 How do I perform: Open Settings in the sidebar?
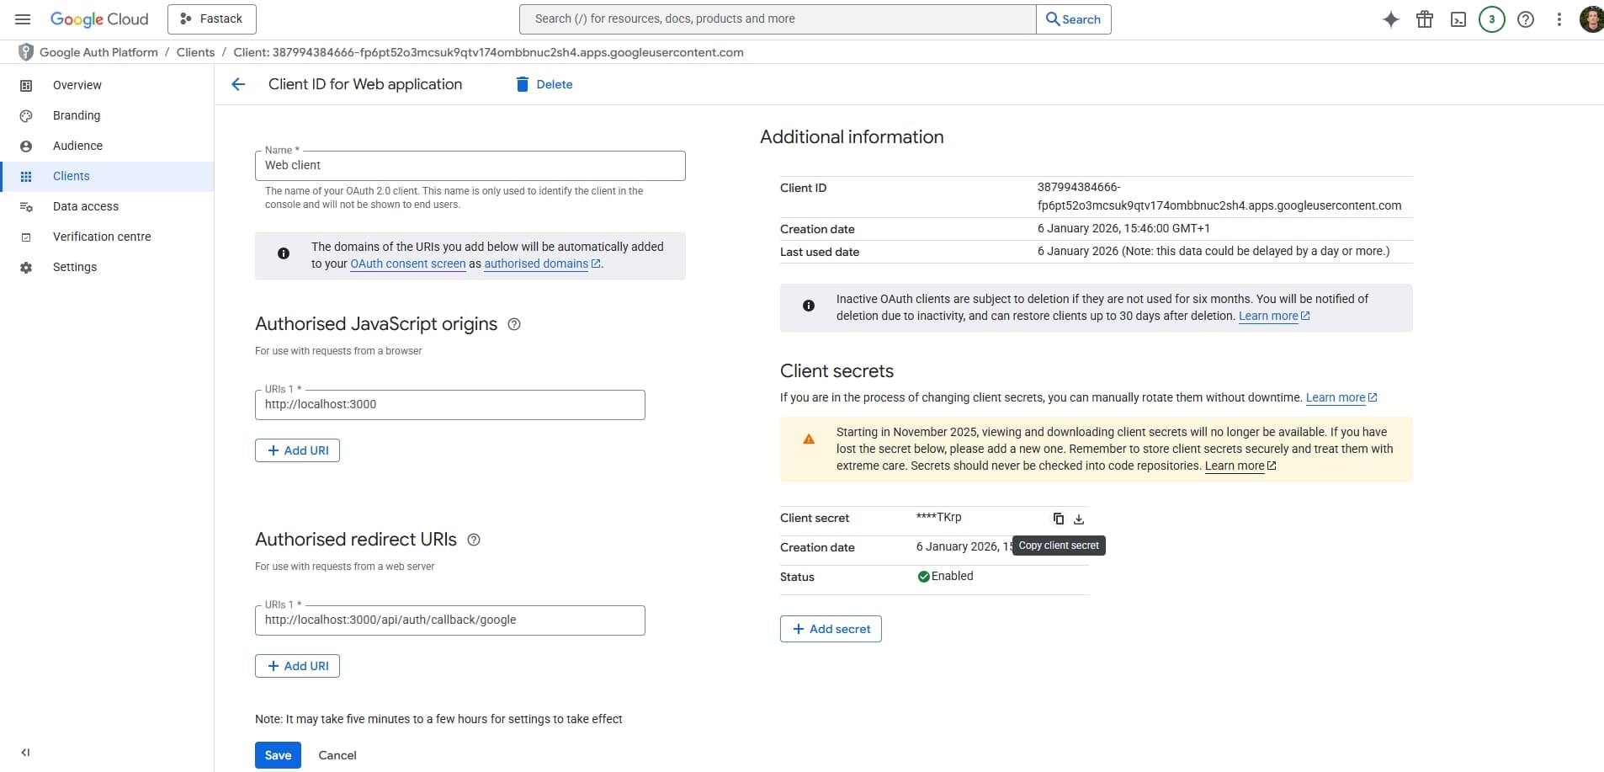click(x=107, y=267)
